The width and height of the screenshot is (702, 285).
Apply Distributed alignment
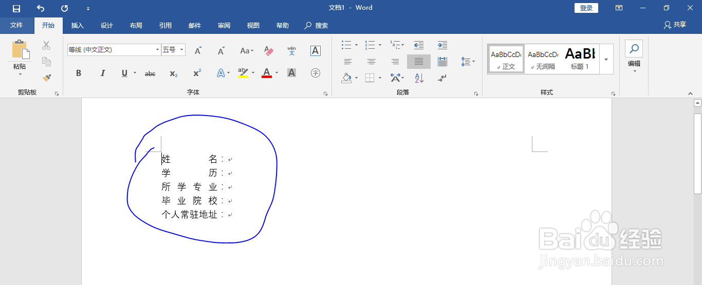click(x=442, y=62)
